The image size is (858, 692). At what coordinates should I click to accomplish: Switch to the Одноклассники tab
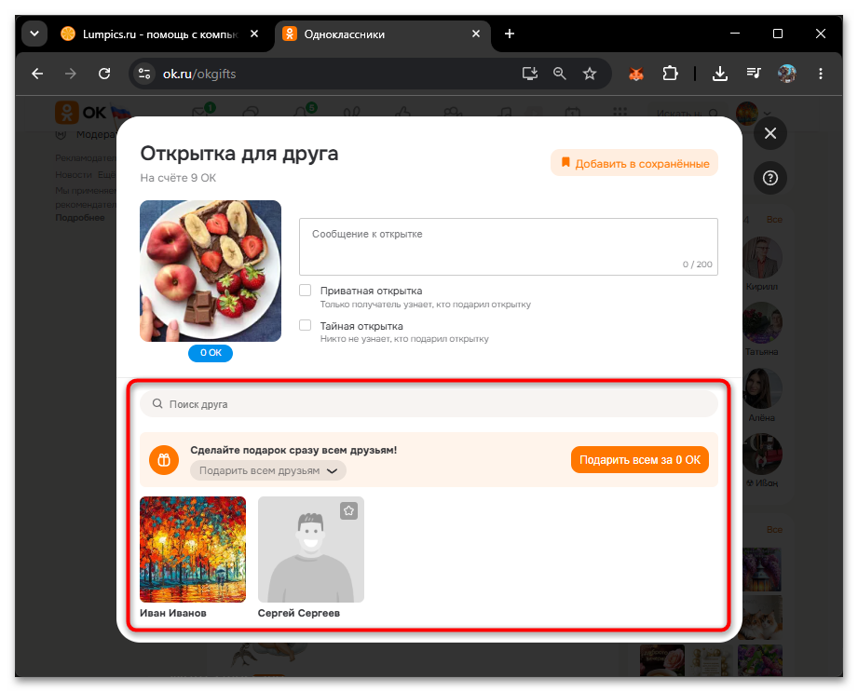pos(381,34)
